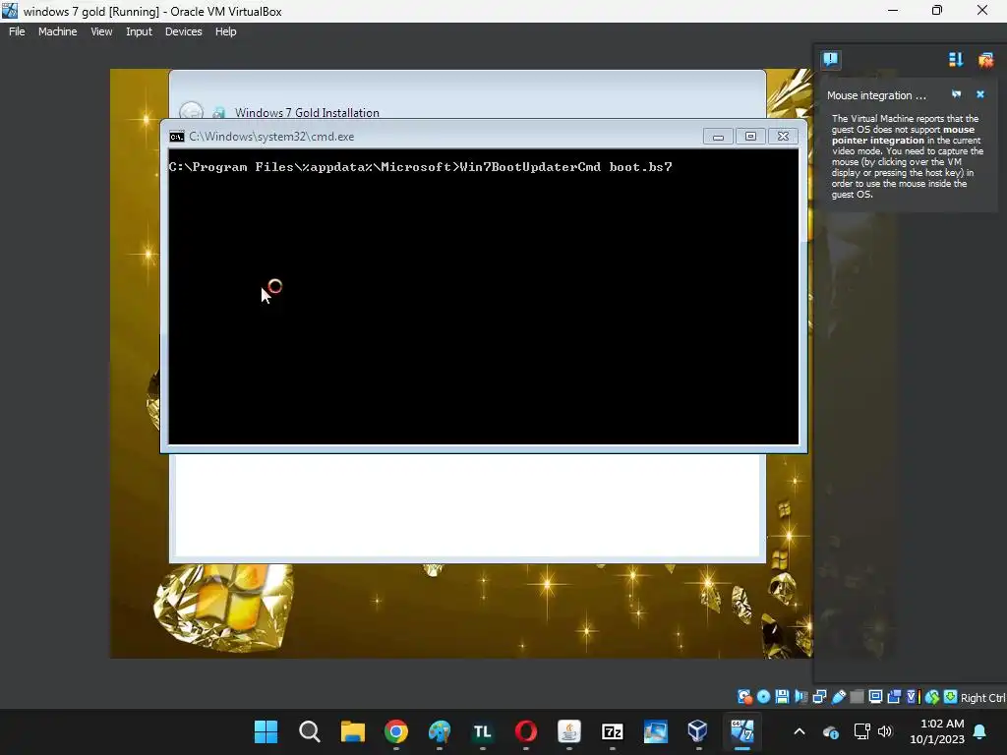This screenshot has width=1007, height=755.
Task: Minimize the VirtualBox window
Action: pos(893,11)
